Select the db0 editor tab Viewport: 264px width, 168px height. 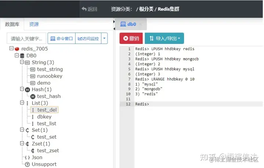tap(132, 24)
